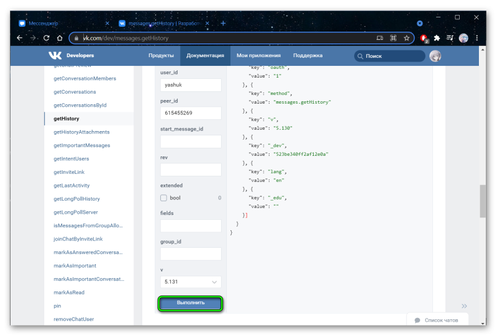Click the group_id input field

[x=191, y=254]
